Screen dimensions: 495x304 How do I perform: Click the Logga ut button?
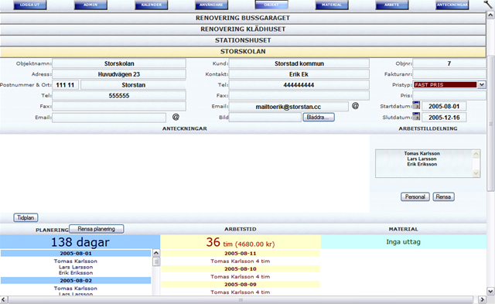(x=29, y=5)
